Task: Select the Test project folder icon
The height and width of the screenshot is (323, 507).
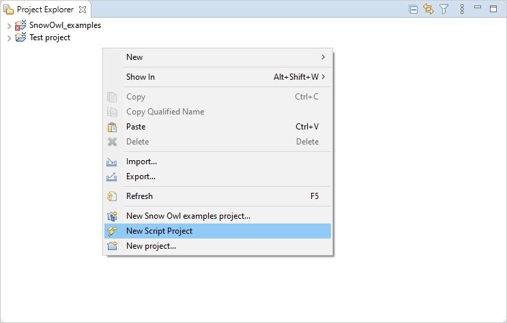Action: [20, 37]
